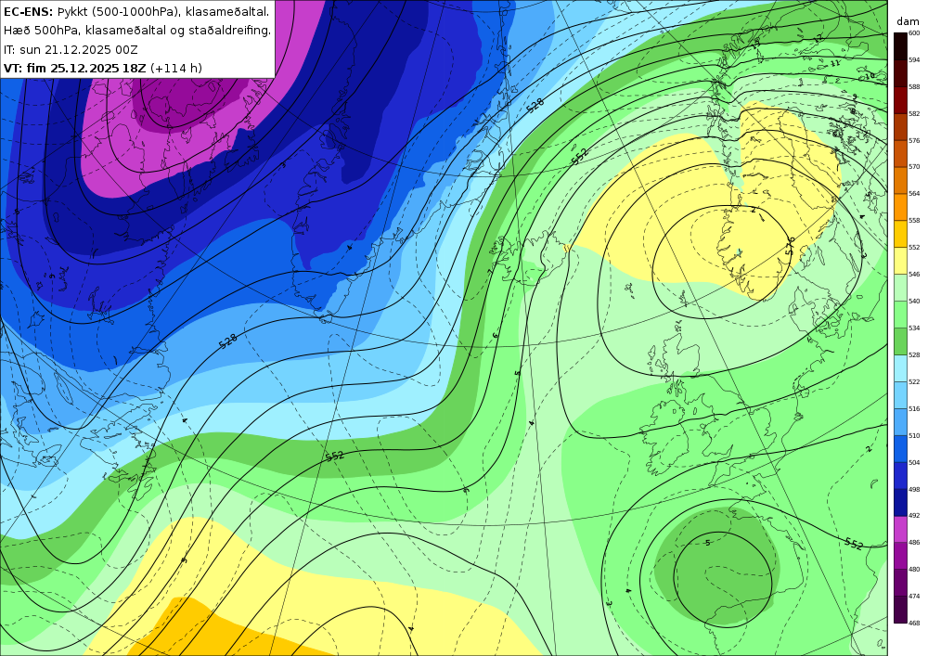Click the 486 tick label in the legend

[914, 543]
